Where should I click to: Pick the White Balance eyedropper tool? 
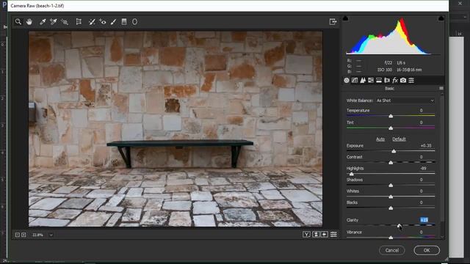[43, 22]
